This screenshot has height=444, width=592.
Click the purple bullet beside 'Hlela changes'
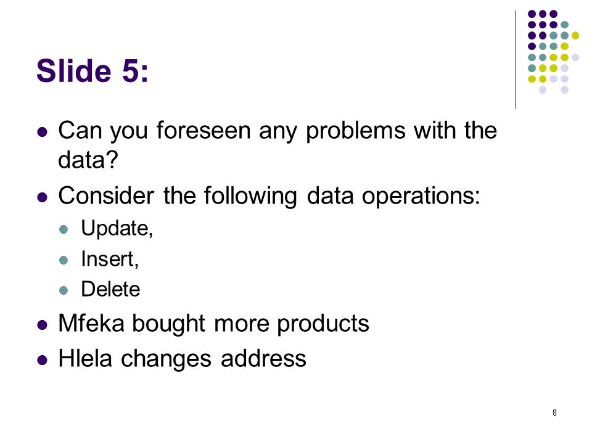coord(43,360)
